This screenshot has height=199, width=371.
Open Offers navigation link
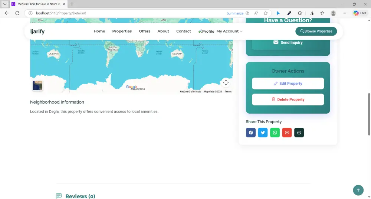pos(145,31)
